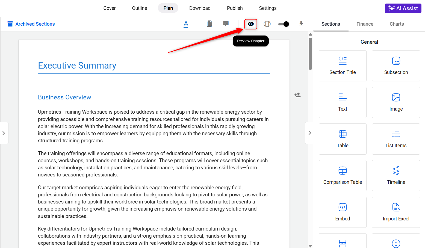This screenshot has width=425, height=248.
Task: Click the scrollbar up arrow
Action: 310,34
